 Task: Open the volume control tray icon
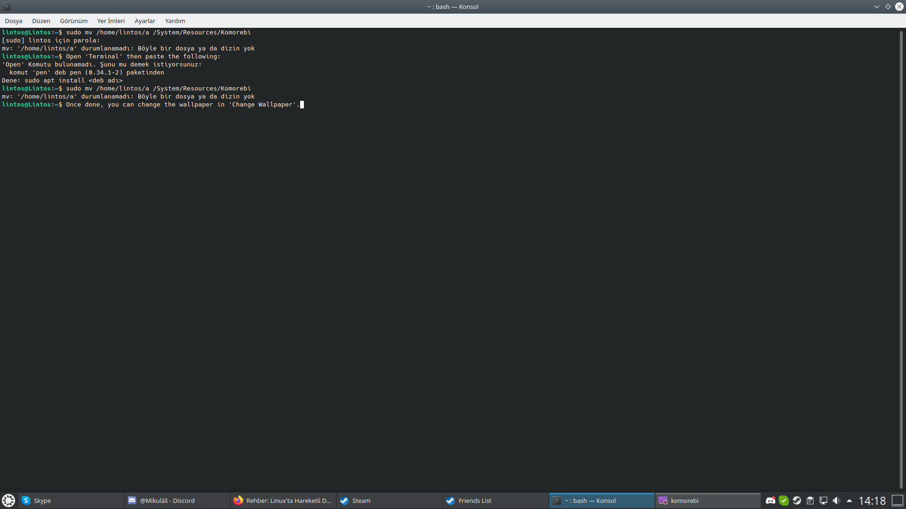[x=837, y=501]
